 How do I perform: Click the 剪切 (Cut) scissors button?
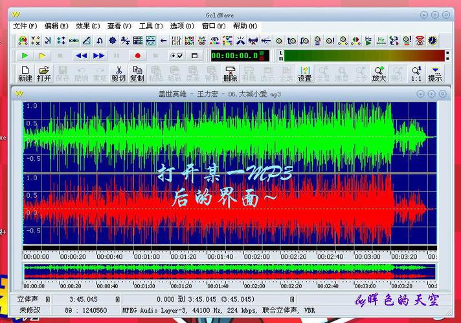click(118, 74)
